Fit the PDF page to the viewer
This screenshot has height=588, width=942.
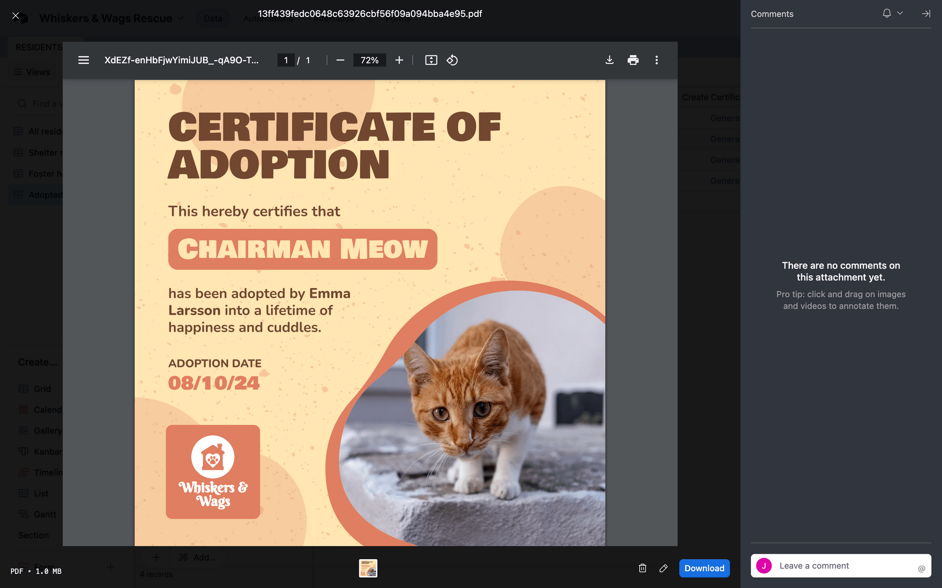coord(431,60)
